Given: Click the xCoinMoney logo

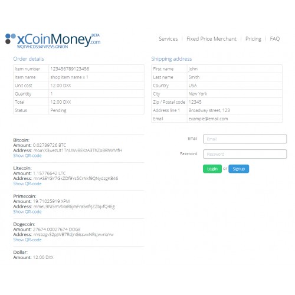Looking at the screenshot, I should tap(53, 41).
